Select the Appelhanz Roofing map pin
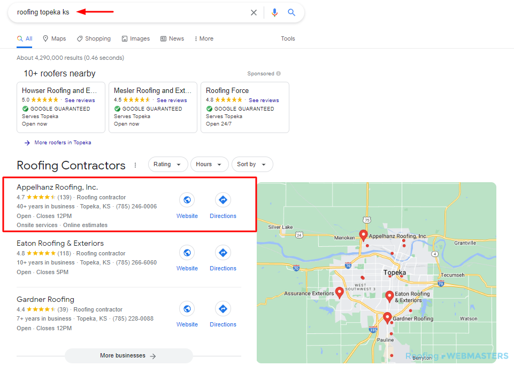514x366 pixels. tap(363, 235)
